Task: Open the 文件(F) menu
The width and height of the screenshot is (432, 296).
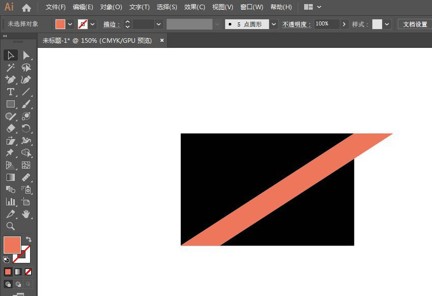Action: [x=56, y=7]
